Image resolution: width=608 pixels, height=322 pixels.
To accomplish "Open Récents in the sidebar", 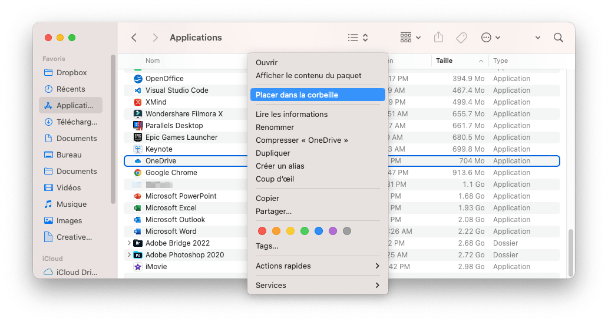I will coord(71,89).
